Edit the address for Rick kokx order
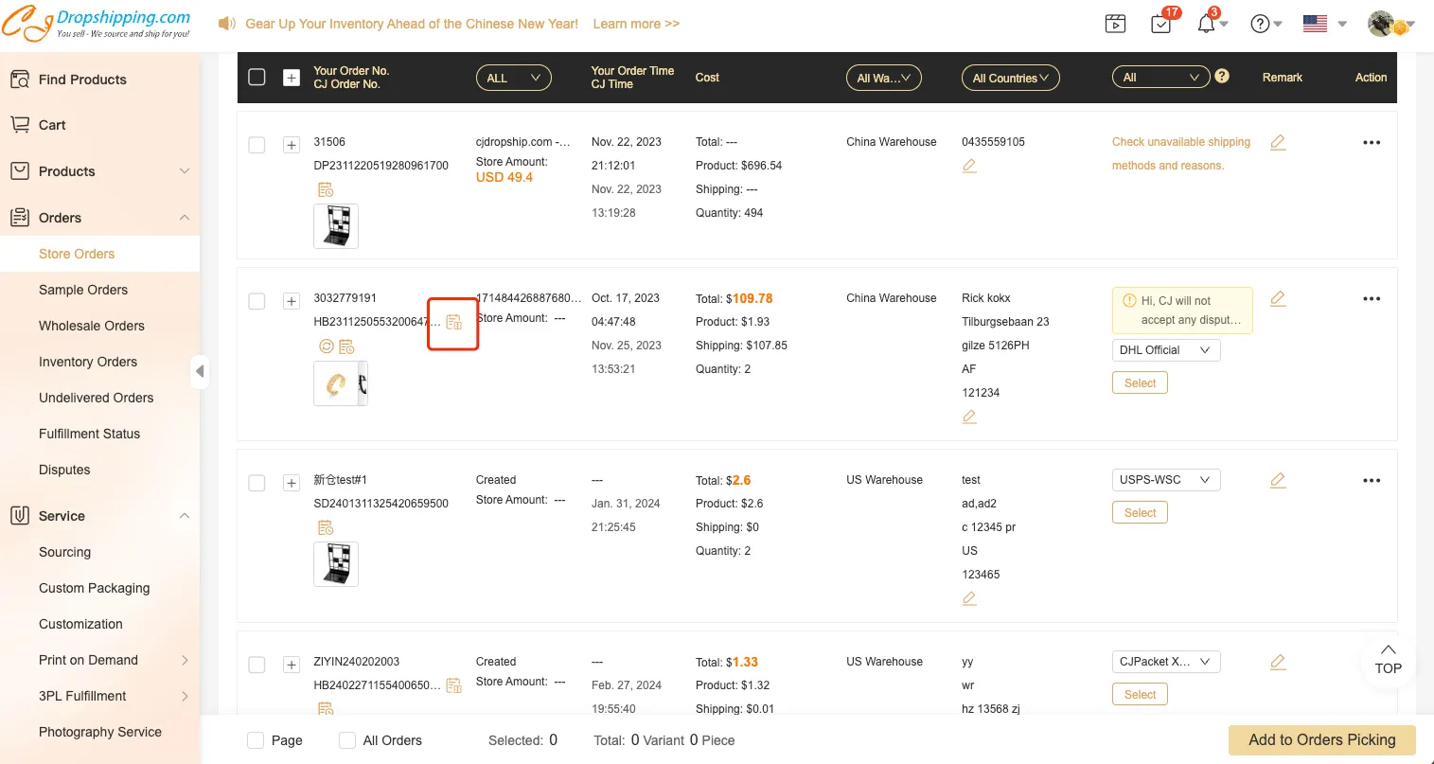1434x764 pixels. (x=969, y=417)
